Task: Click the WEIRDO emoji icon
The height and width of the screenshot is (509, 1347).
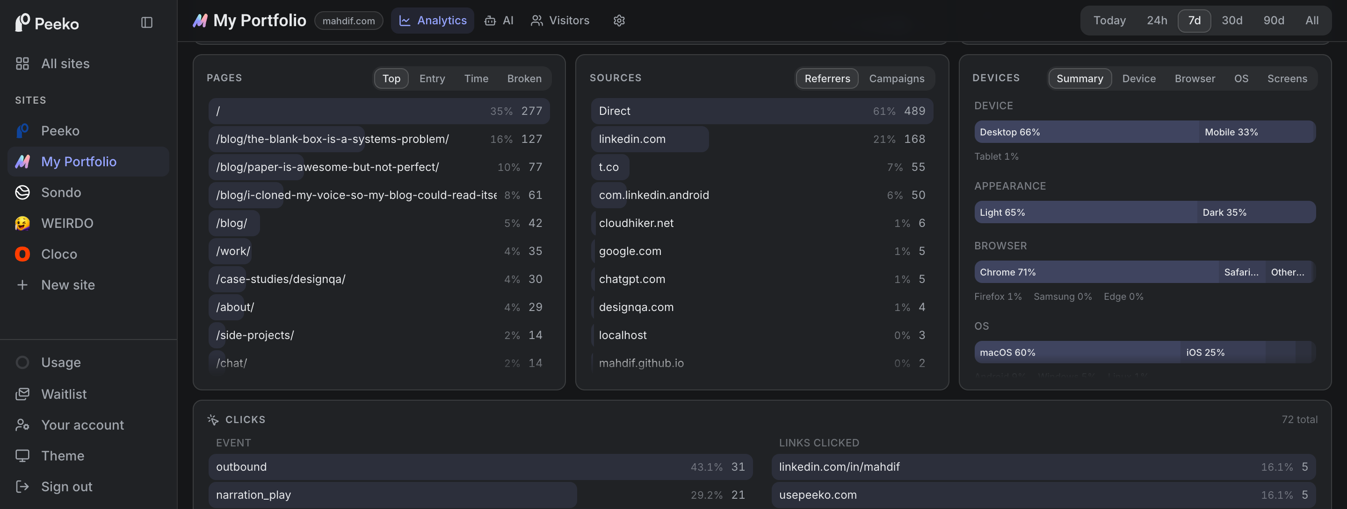Action: [22, 223]
